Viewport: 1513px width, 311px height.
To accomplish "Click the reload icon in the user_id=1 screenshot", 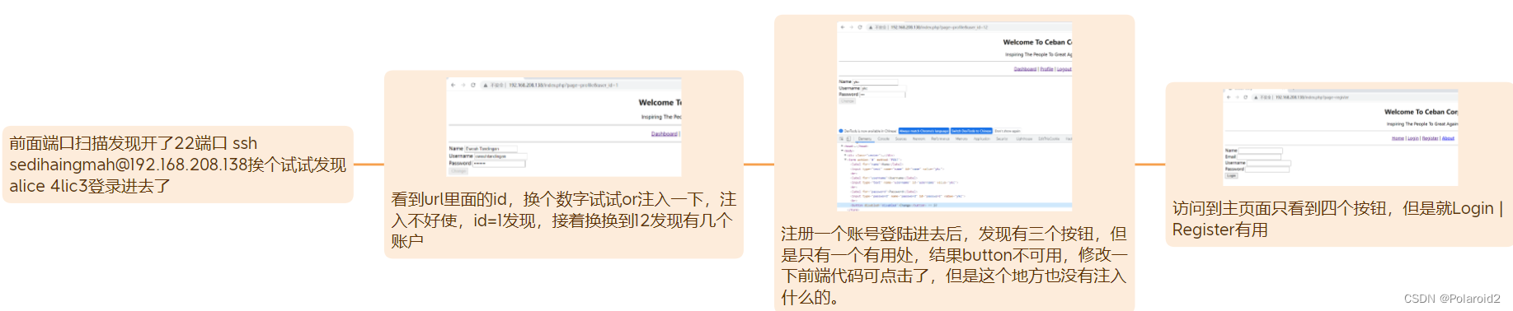I will (x=473, y=85).
